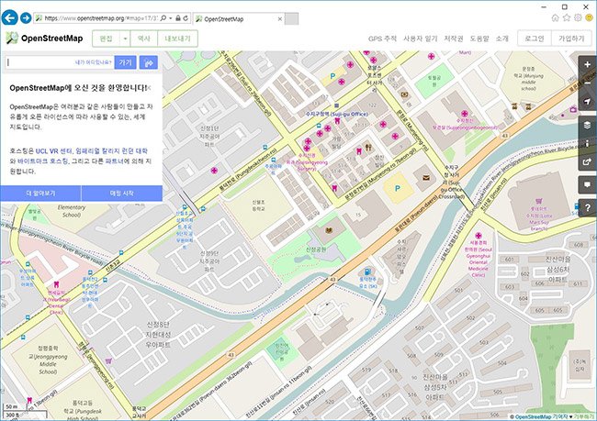
Task: Click the 로그인 login button
Action: (x=535, y=39)
